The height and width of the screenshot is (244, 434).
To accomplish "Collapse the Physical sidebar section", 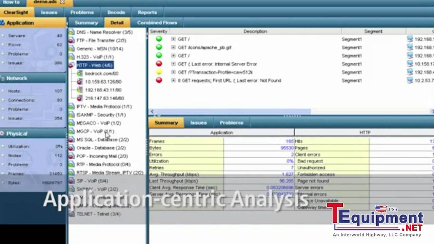I will [33, 134].
